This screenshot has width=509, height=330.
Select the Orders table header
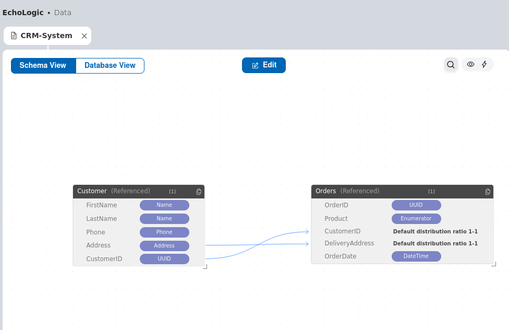(x=402, y=192)
